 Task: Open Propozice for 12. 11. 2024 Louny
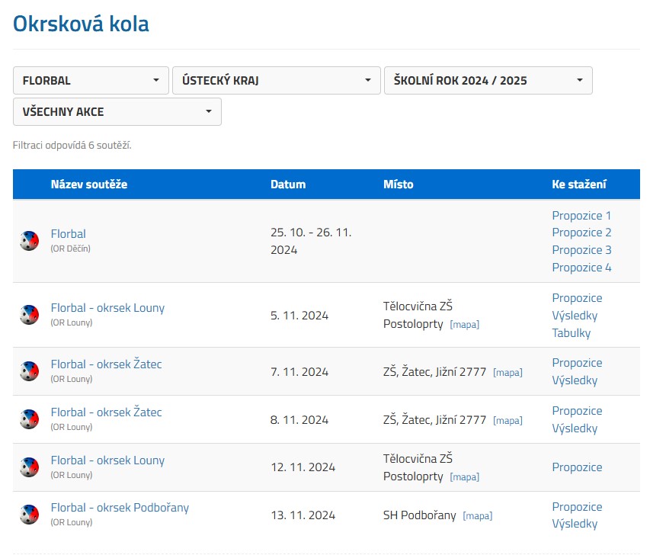[577, 467]
